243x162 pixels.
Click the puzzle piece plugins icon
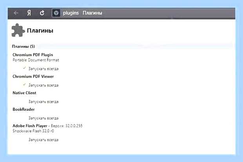click(x=18, y=30)
